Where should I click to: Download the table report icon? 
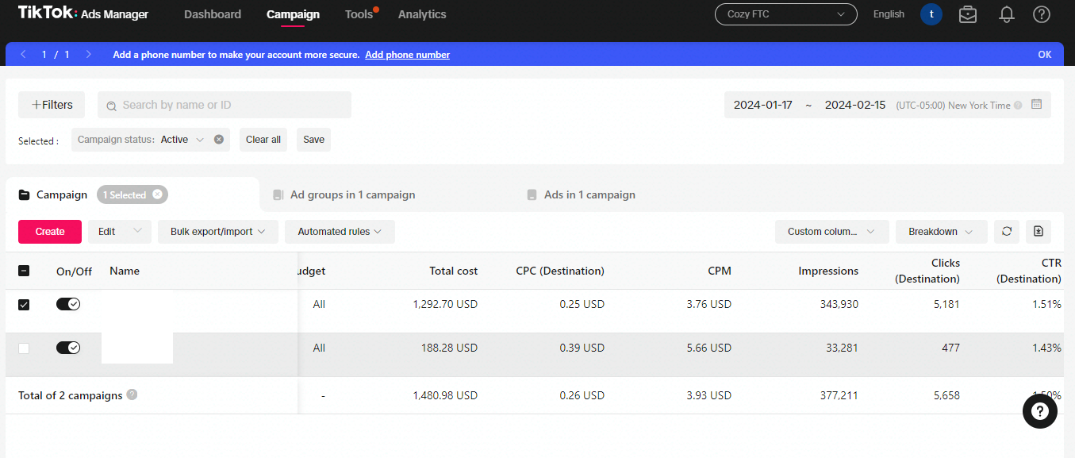pyautogui.click(x=1039, y=232)
